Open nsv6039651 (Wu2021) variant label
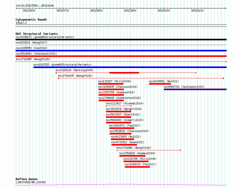Screen dimensions: 234x188 coord(164,81)
